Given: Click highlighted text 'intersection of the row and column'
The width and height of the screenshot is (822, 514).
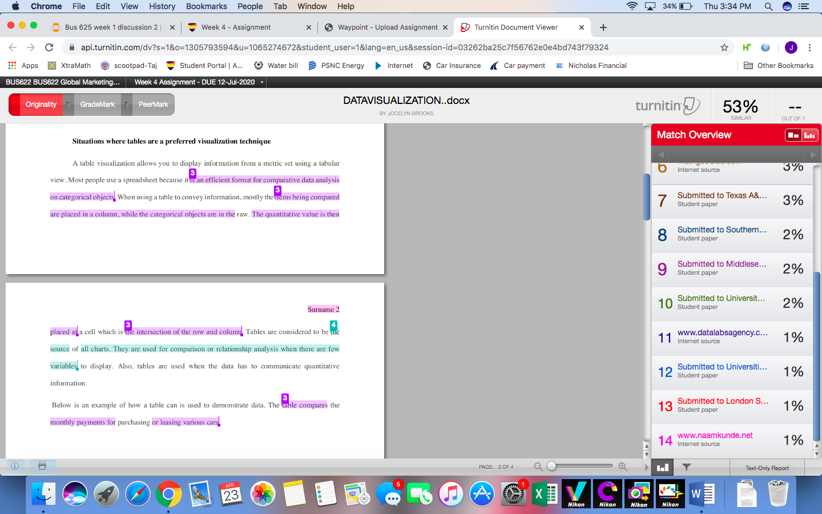Looking at the screenshot, I should tap(189, 332).
